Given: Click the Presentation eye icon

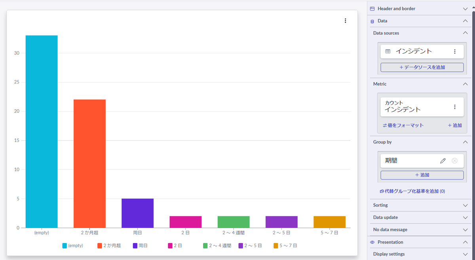Looking at the screenshot, I should point(372,242).
